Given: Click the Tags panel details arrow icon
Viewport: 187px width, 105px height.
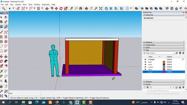Looking at the screenshot, I should click(183, 53).
